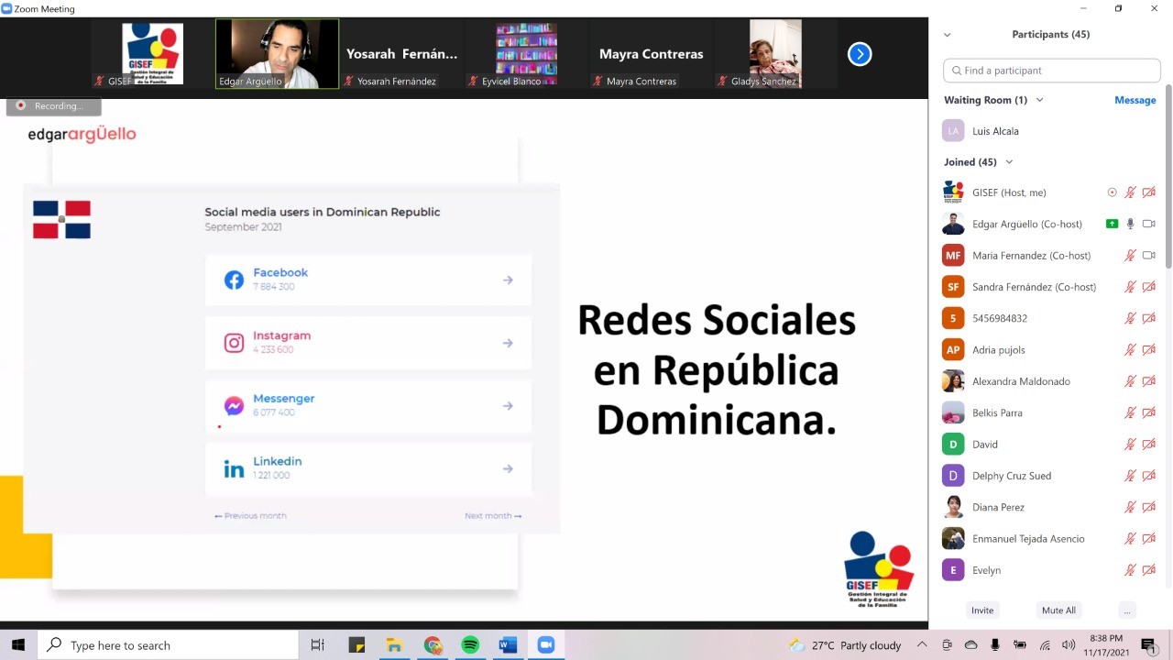Open the more options ellipsis button
1173x660 pixels.
(1127, 610)
